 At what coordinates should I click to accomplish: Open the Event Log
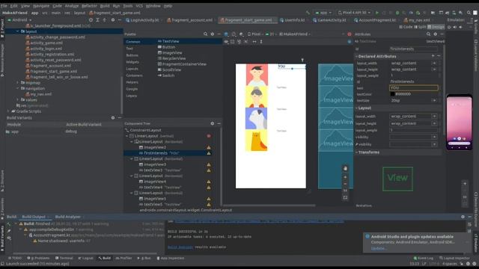tap(424, 258)
